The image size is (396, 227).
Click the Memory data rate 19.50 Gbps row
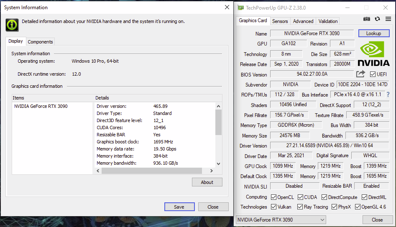[x=155, y=149]
